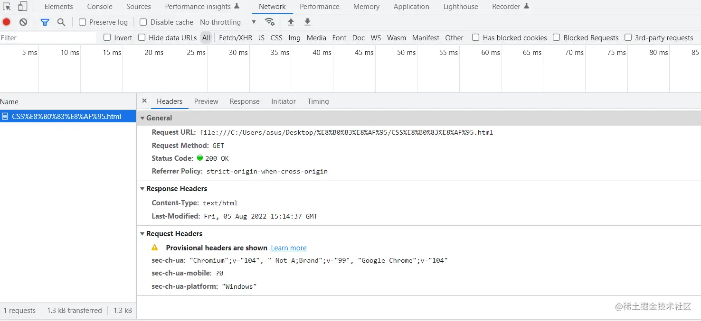
Task: Activate the inspect element picker icon
Action: (7, 7)
